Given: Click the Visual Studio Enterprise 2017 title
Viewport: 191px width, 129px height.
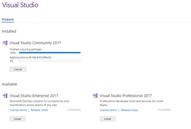Looking at the screenshot, I should pyautogui.click(x=34, y=96).
